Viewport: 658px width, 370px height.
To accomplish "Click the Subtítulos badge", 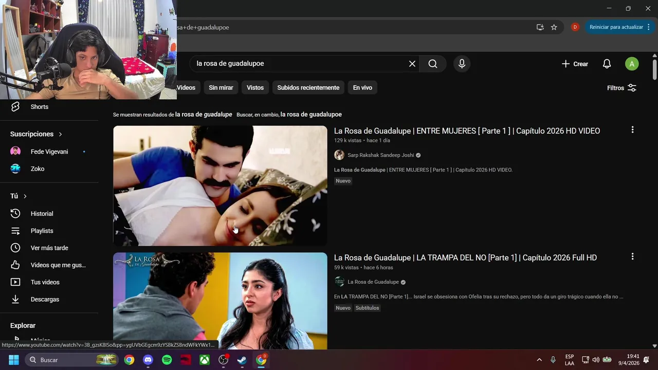I will (x=367, y=308).
